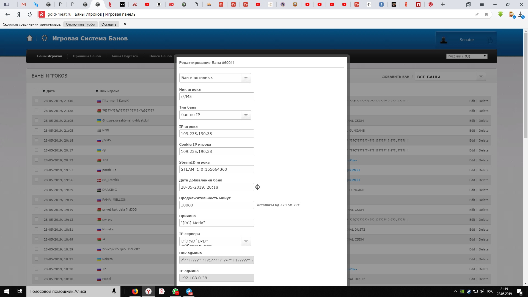The height and width of the screenshot is (298, 528).
Task: Click the Ник игрока input field
Action: click(216, 96)
